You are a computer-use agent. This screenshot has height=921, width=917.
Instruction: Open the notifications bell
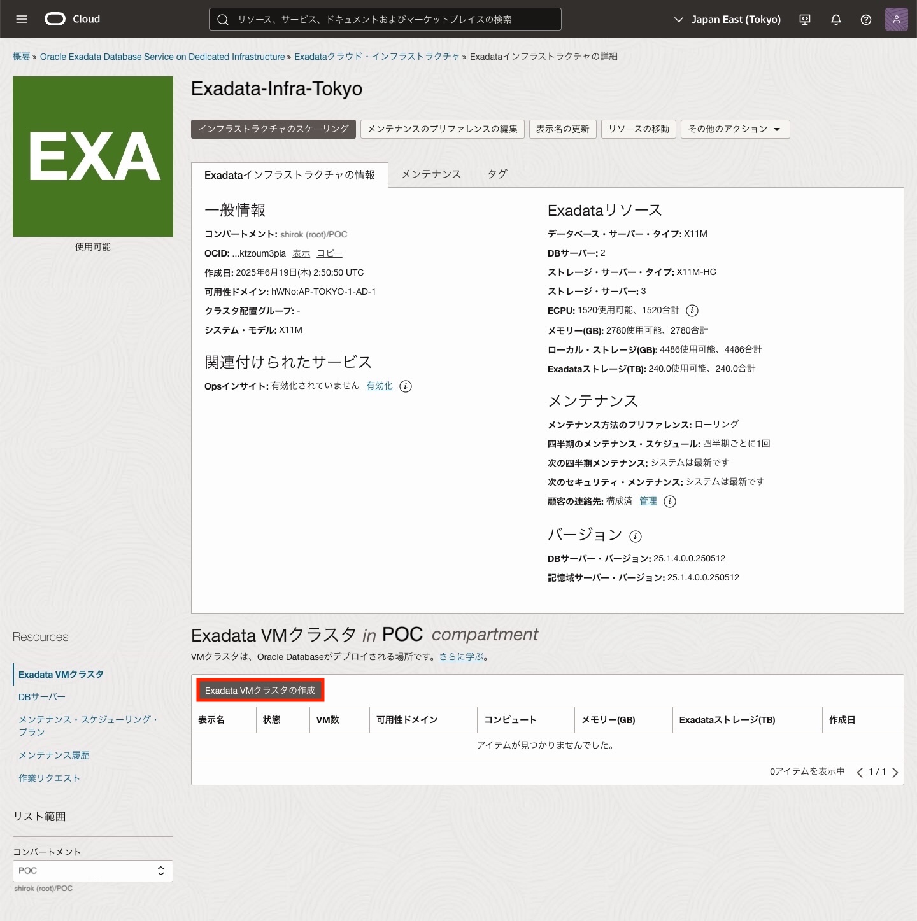(835, 19)
